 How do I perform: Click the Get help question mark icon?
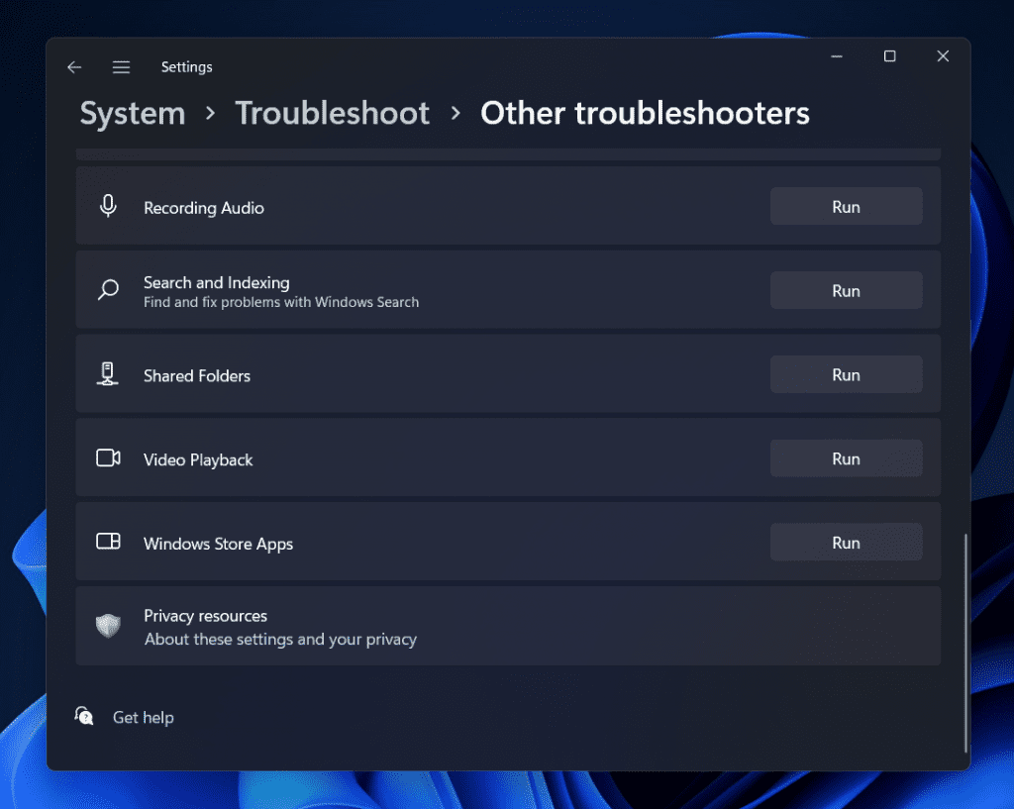pos(84,715)
